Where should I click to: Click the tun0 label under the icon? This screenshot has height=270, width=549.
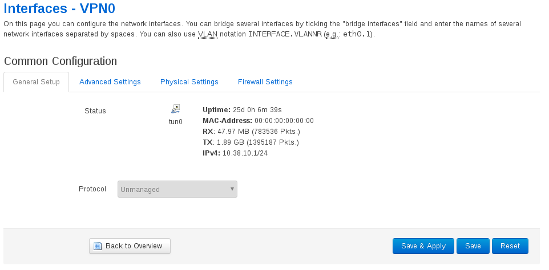(x=176, y=121)
